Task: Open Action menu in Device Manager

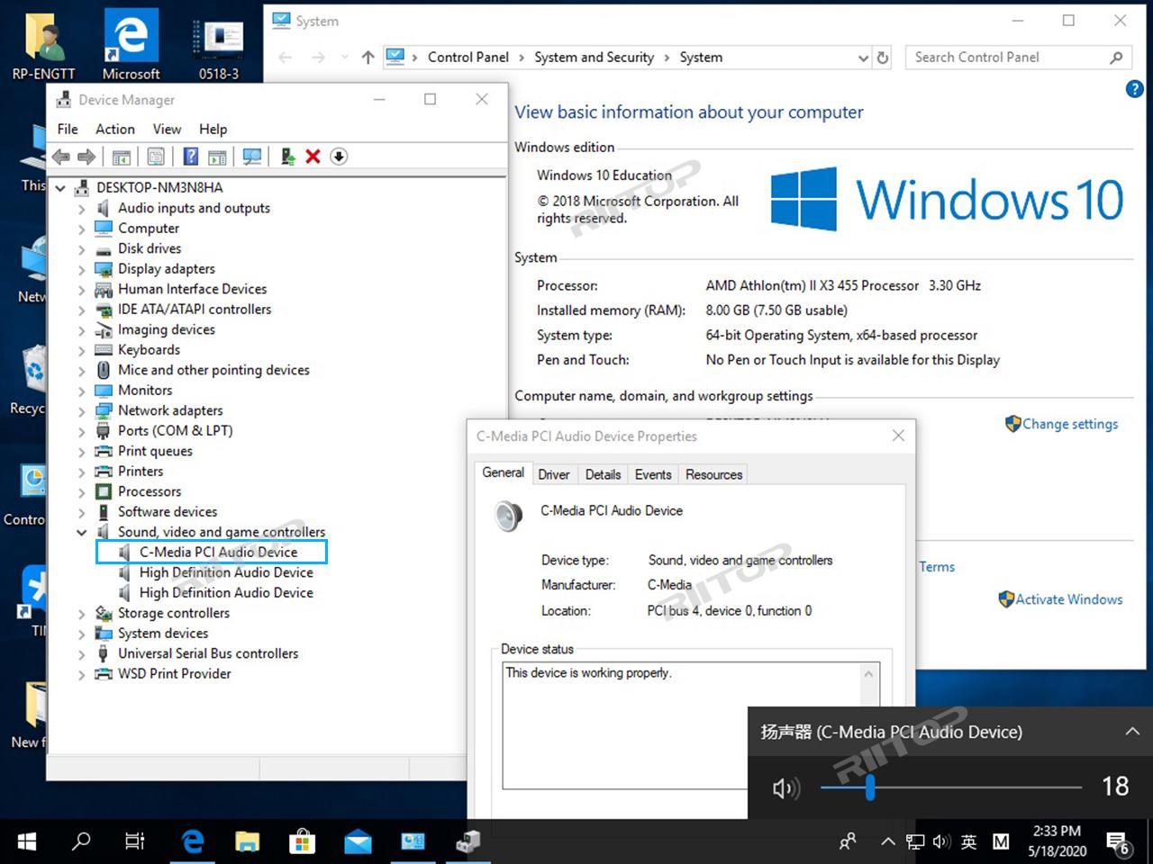Action: (115, 129)
